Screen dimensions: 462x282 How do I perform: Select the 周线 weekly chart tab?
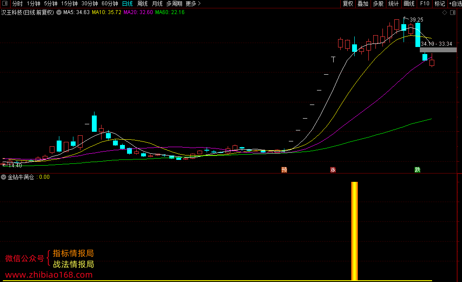coord(142,4)
